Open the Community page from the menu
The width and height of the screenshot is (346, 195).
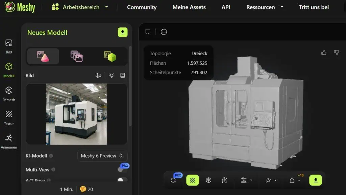tap(142, 7)
